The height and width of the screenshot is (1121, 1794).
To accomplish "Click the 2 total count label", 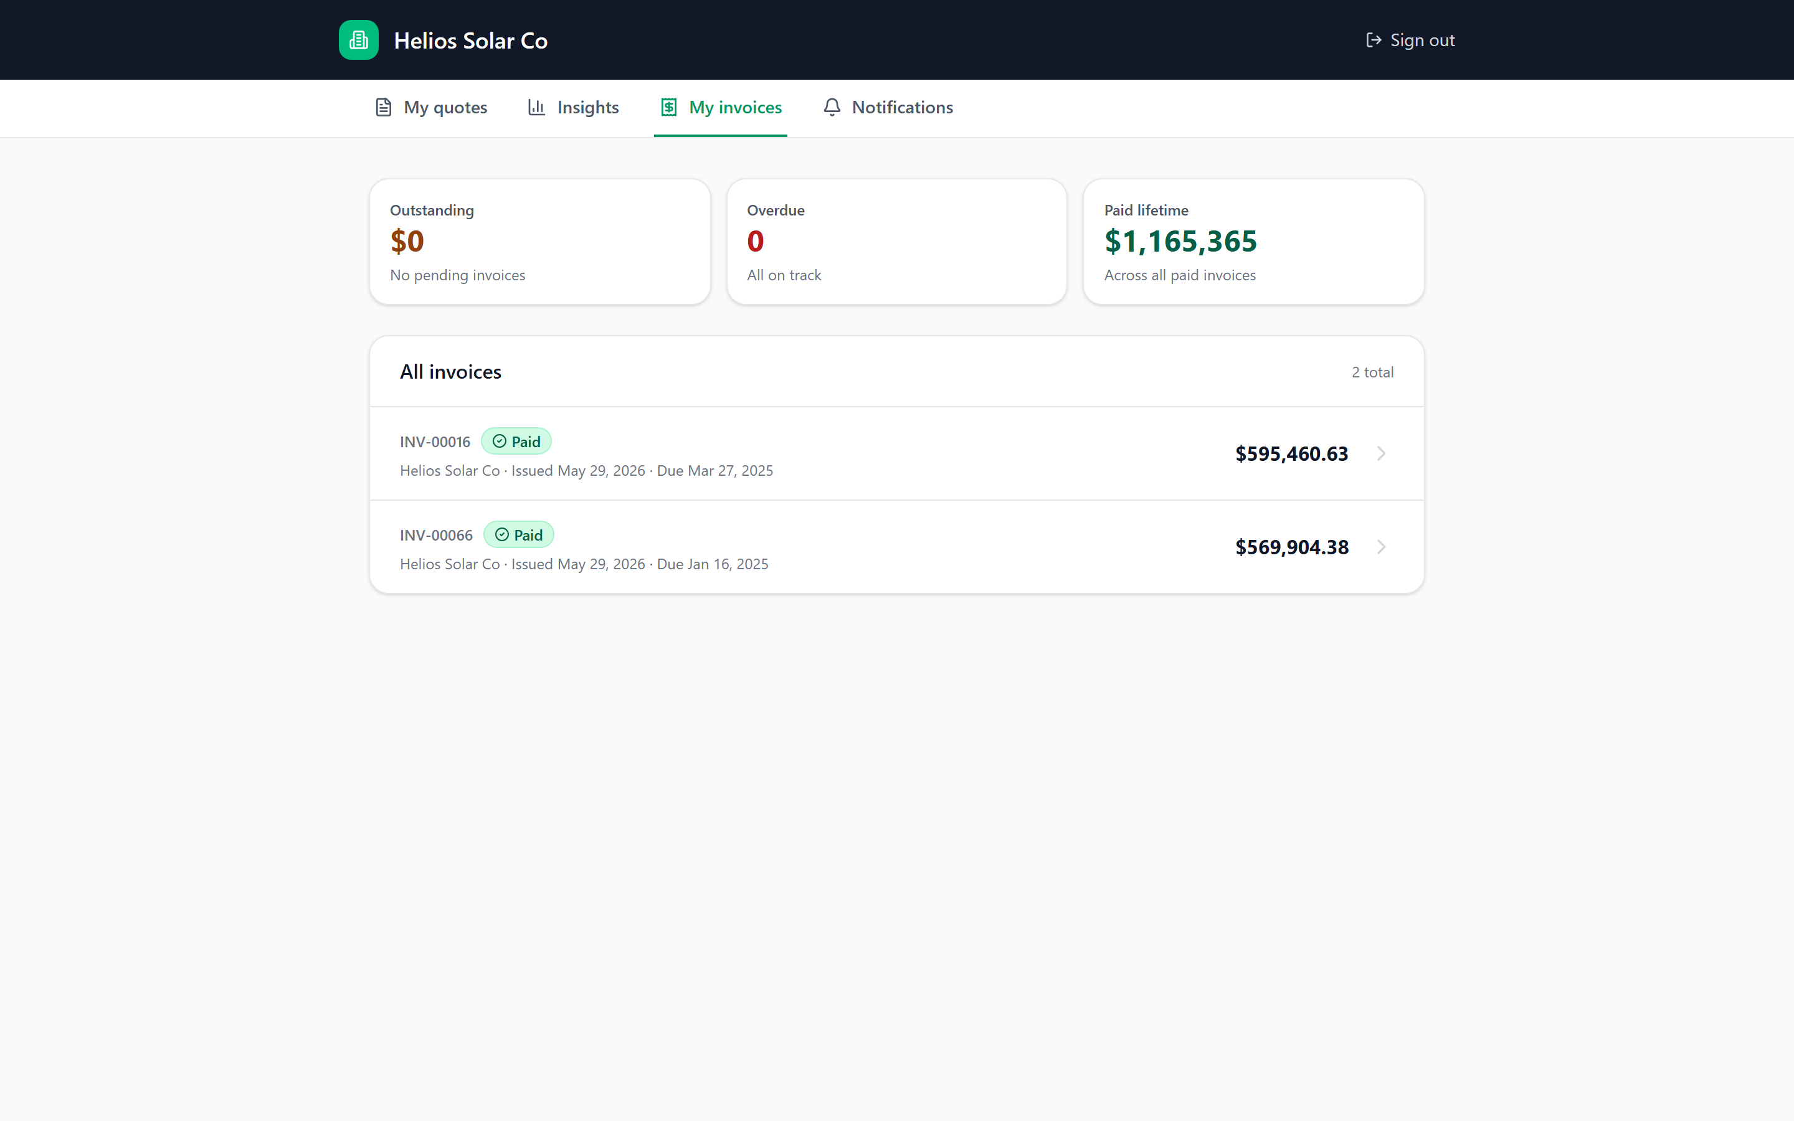I will (x=1372, y=372).
